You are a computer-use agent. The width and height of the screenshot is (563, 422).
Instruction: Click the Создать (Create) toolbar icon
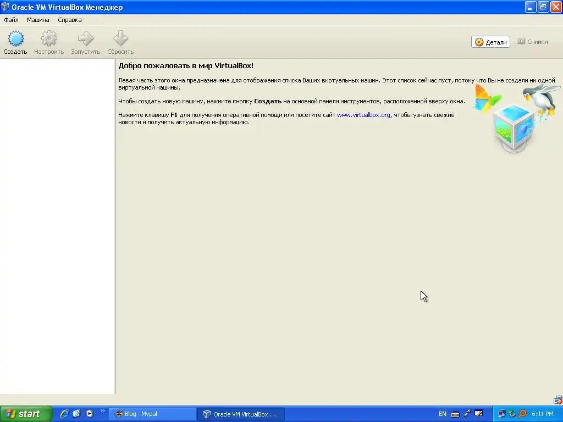[x=15, y=38]
